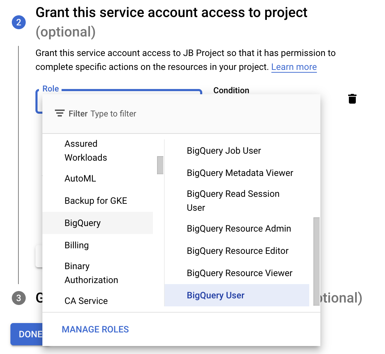Choose the BigQuery Job User role
The width and height of the screenshot is (385, 354).
tap(224, 151)
